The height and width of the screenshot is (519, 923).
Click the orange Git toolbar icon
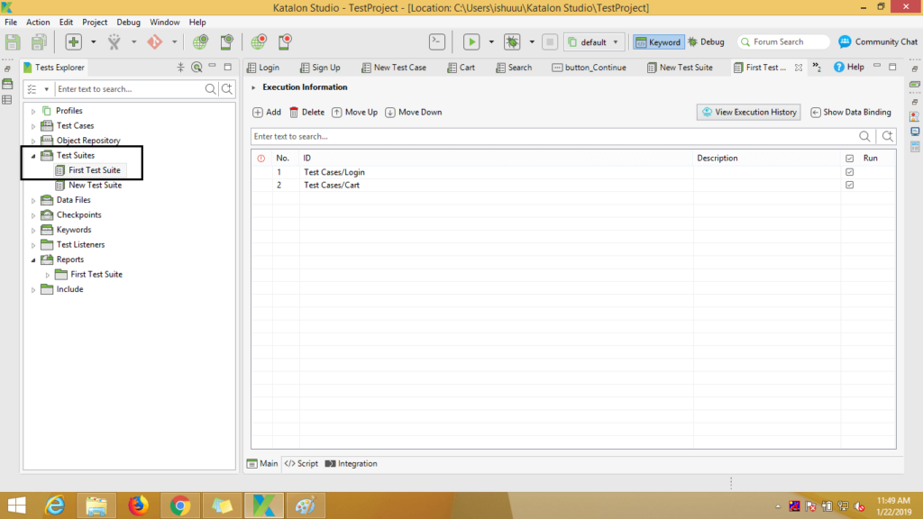pyautogui.click(x=154, y=41)
